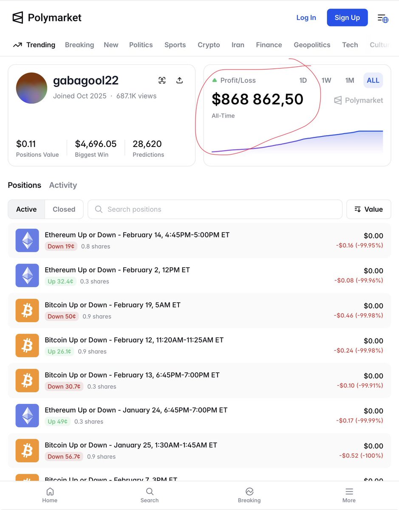Click Bitcoin icon for February 12 market
399x510 pixels.
(x=27, y=345)
